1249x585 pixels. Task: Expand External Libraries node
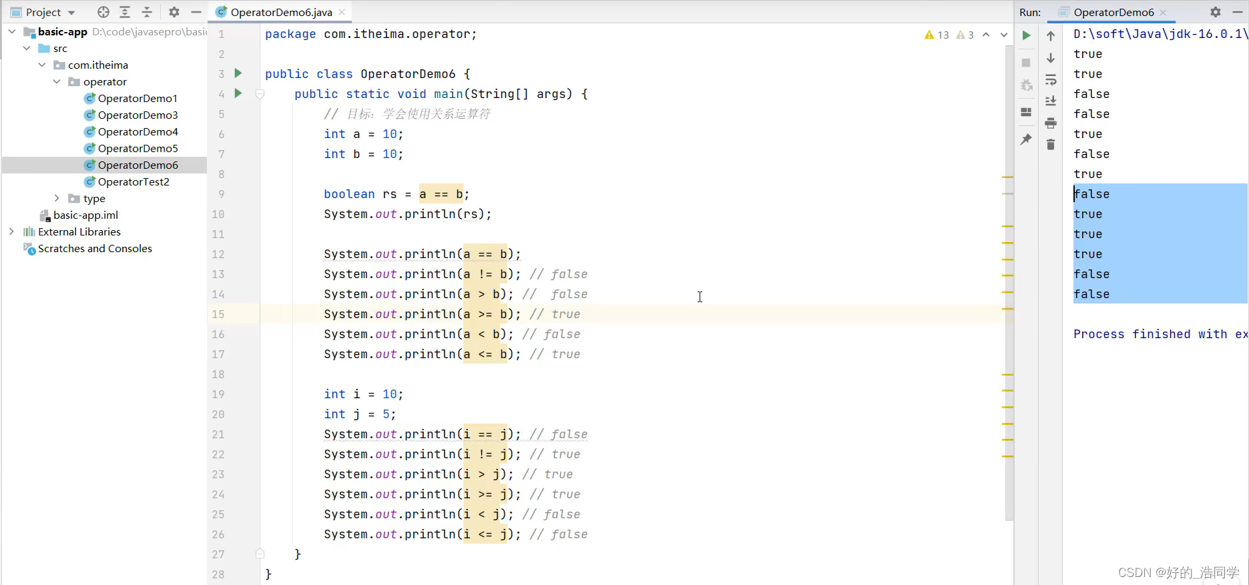(x=11, y=231)
